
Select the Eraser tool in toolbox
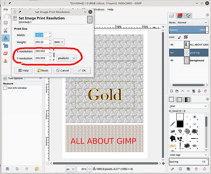[5, 53]
